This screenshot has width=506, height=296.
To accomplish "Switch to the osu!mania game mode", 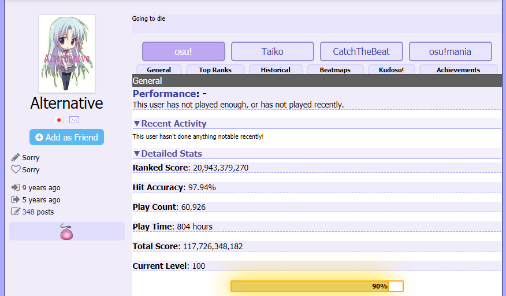I will 450,51.
